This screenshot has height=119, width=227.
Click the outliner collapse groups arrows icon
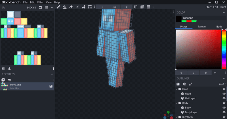point(190,84)
